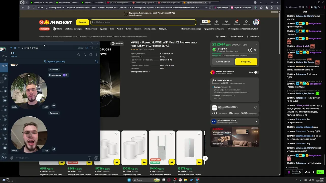Forward the 14:09 video message
Screen dimensions: 326x183
click(x=54, y=106)
